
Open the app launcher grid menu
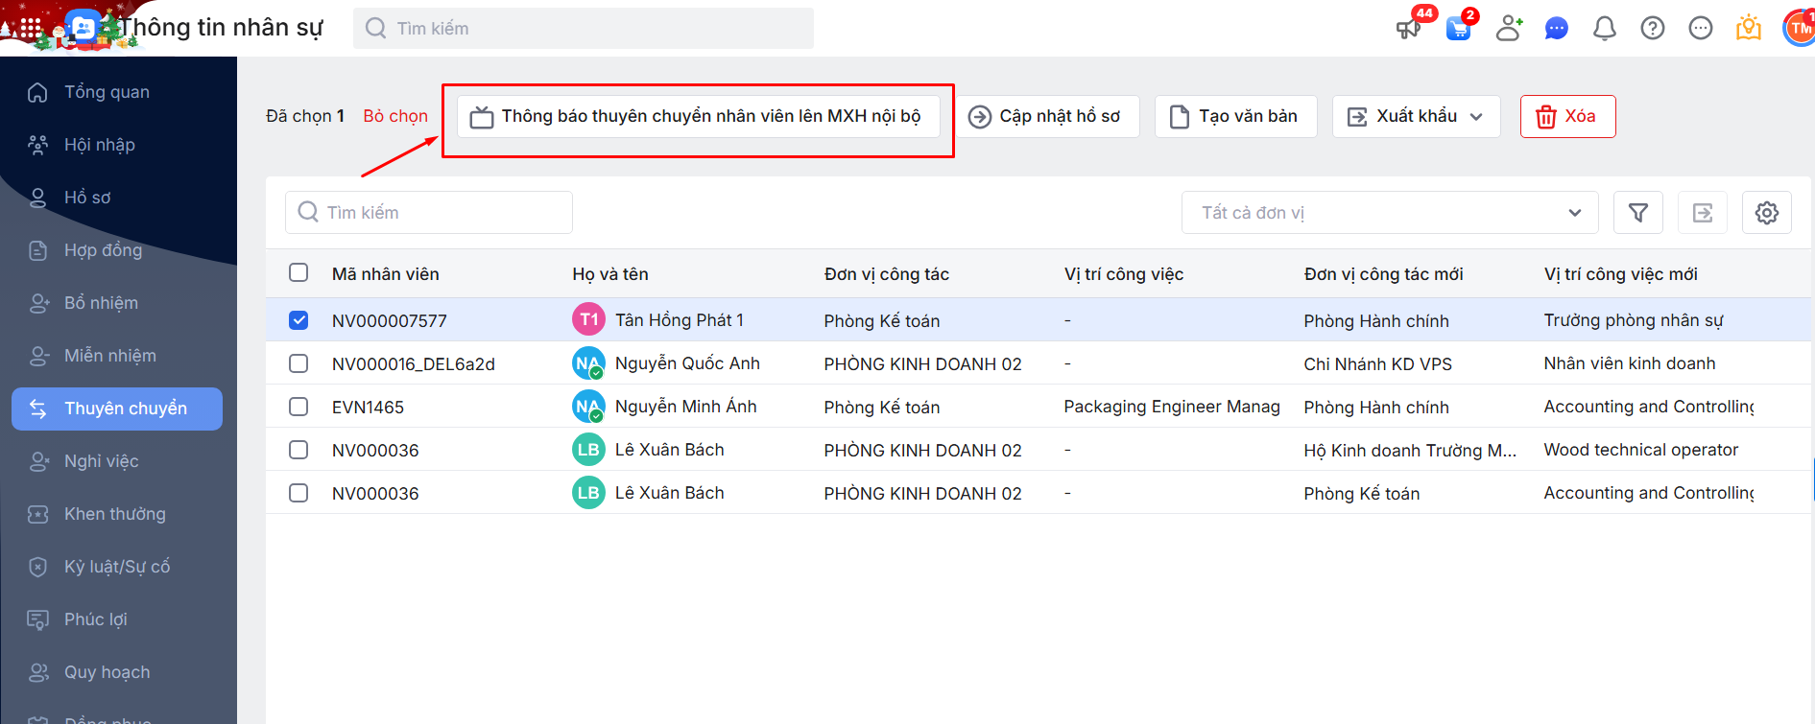(x=31, y=29)
